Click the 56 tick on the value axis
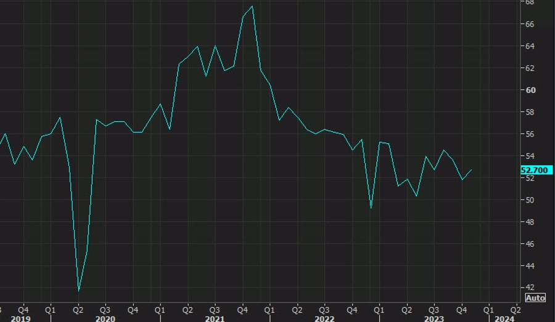555x322 pixels. pos(530,134)
